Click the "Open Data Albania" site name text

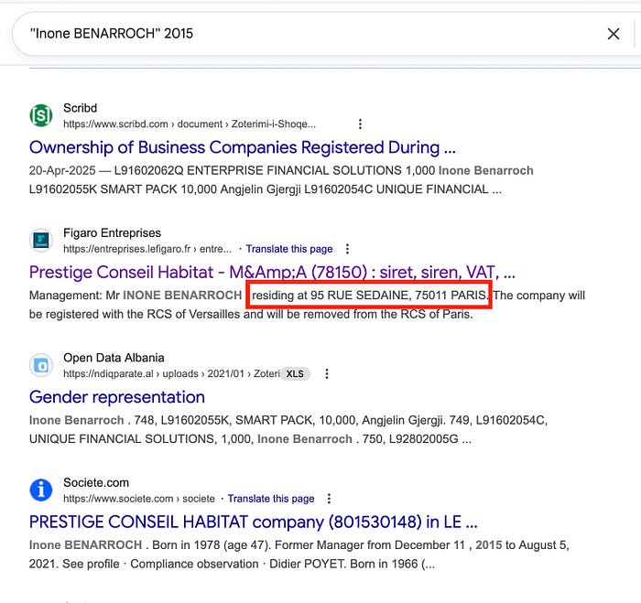tap(114, 358)
